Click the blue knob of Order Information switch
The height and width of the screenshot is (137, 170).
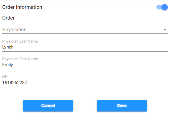[x=165, y=7]
